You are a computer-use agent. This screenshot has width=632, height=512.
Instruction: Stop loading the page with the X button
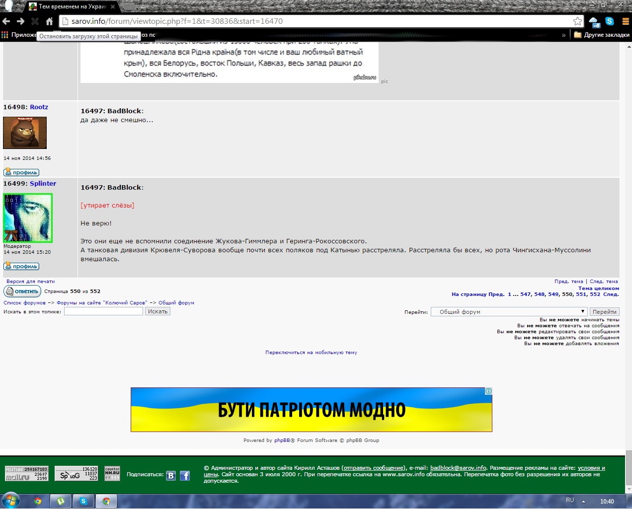35,21
